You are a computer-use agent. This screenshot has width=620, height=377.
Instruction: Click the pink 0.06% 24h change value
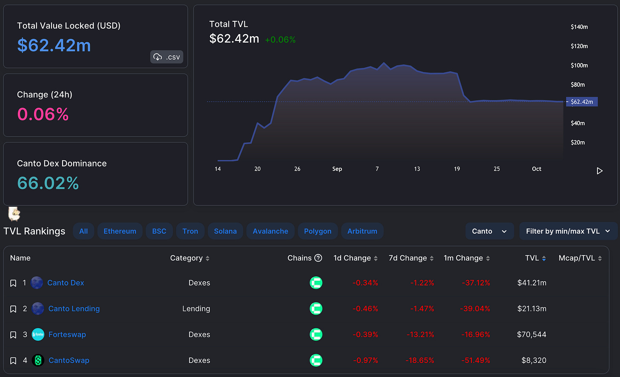coord(43,114)
